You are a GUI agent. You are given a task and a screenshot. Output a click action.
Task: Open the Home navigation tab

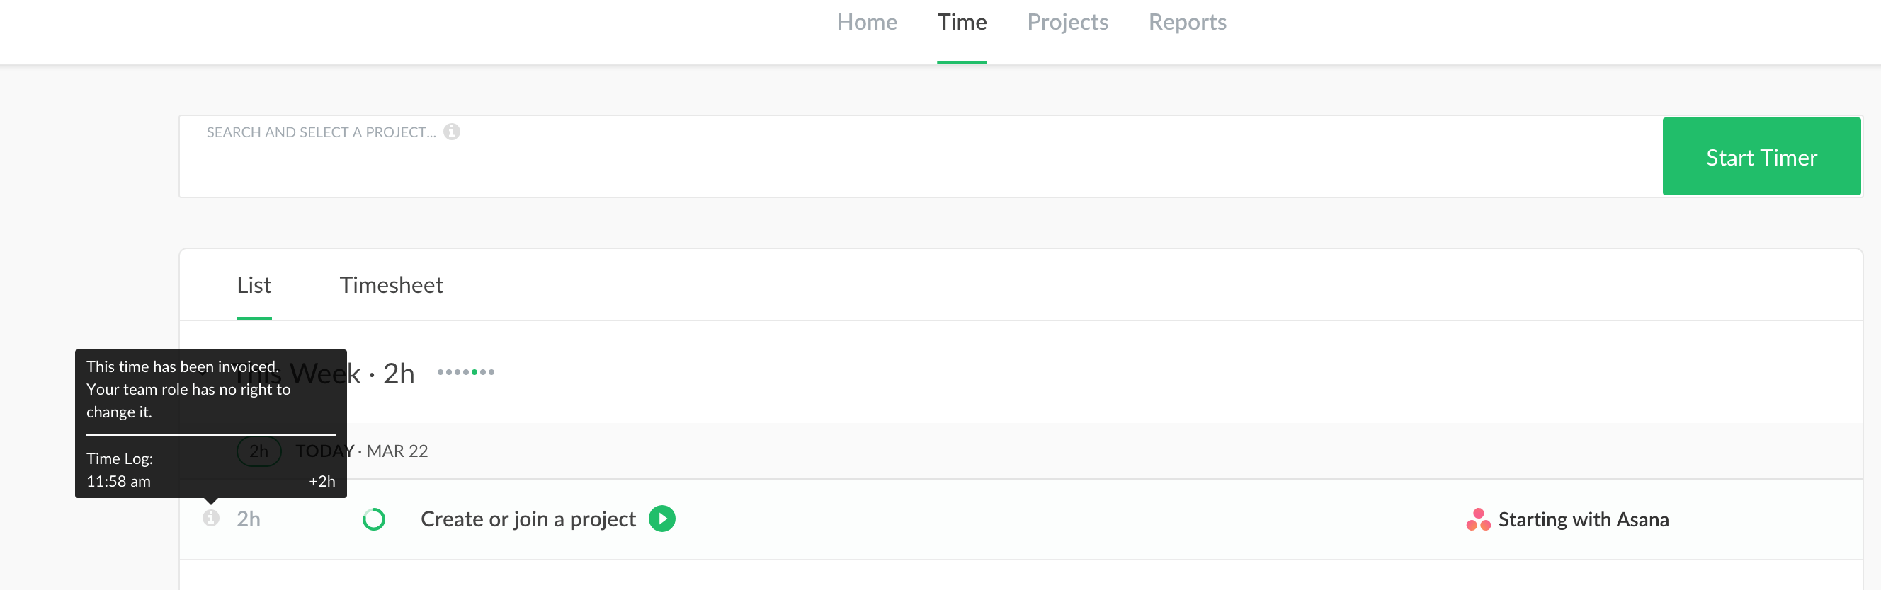click(867, 23)
